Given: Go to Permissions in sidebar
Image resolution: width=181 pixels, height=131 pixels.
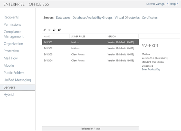Looking at the screenshot, I should (12, 25).
